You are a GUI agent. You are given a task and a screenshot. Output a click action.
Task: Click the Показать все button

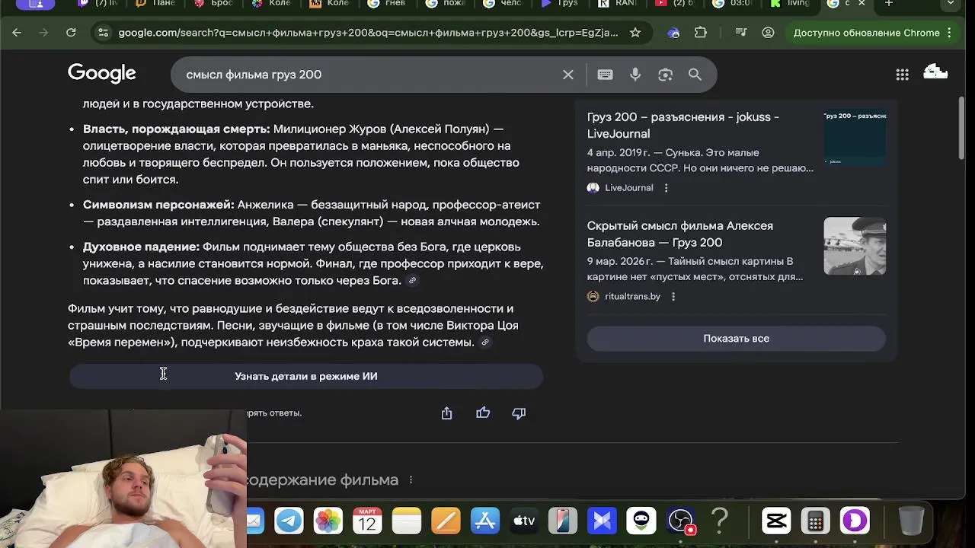[737, 339]
